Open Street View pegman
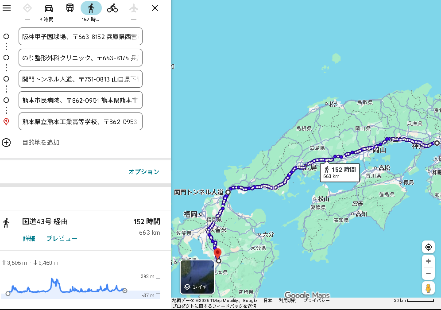 coord(428,288)
